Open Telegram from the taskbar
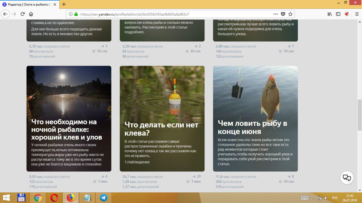 (x=104, y=198)
